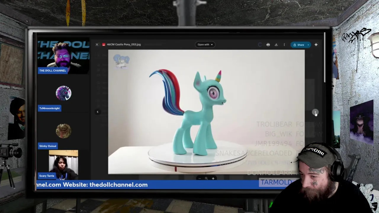
Task: Click the magnifier reset zoom icon
Action: (206, 178)
